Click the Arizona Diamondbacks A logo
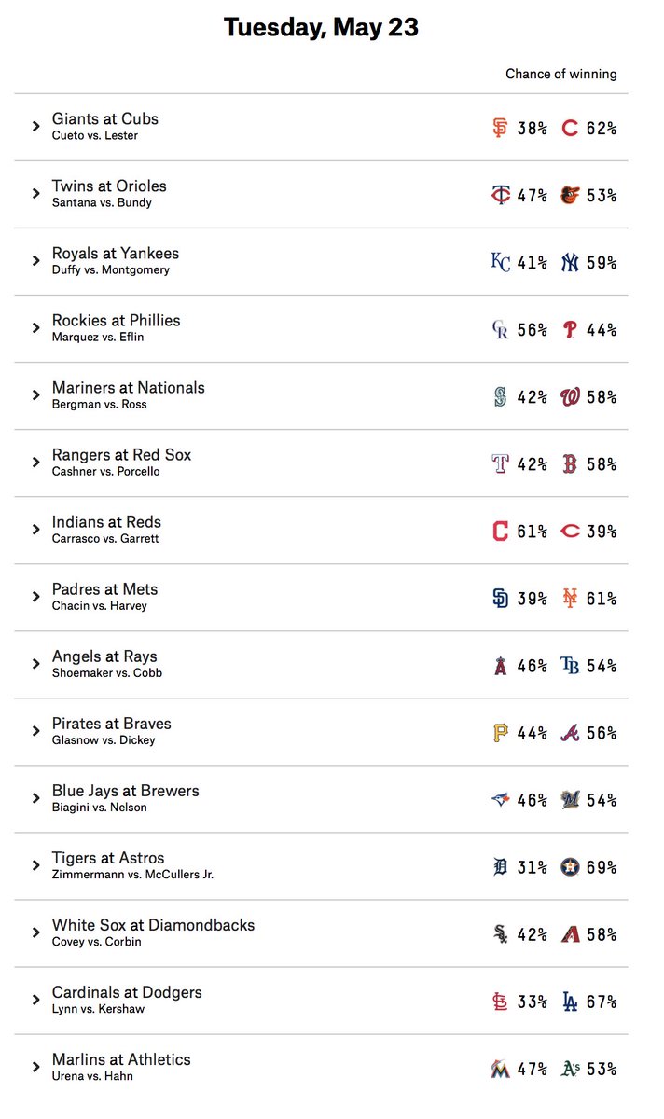The width and height of the screenshot is (664, 1119). coord(569,933)
